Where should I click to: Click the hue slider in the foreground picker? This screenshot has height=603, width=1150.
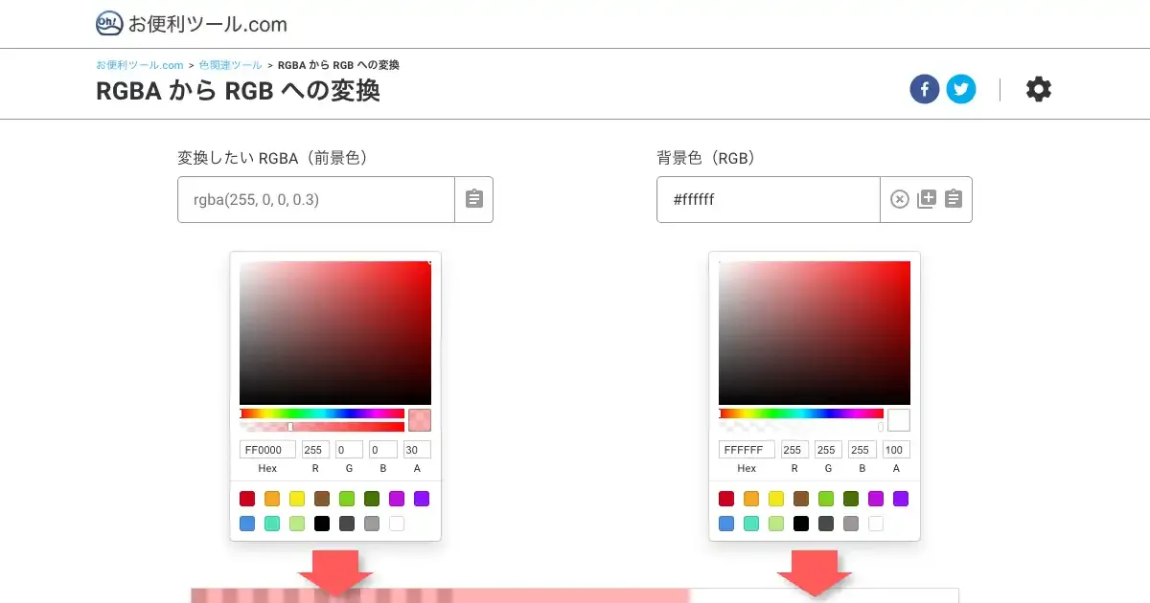(322, 413)
